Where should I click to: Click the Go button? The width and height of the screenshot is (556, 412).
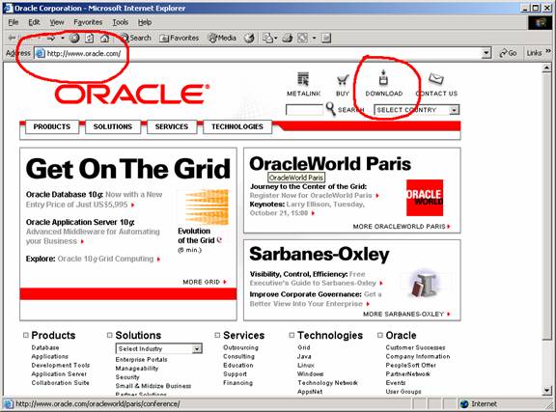[508, 53]
